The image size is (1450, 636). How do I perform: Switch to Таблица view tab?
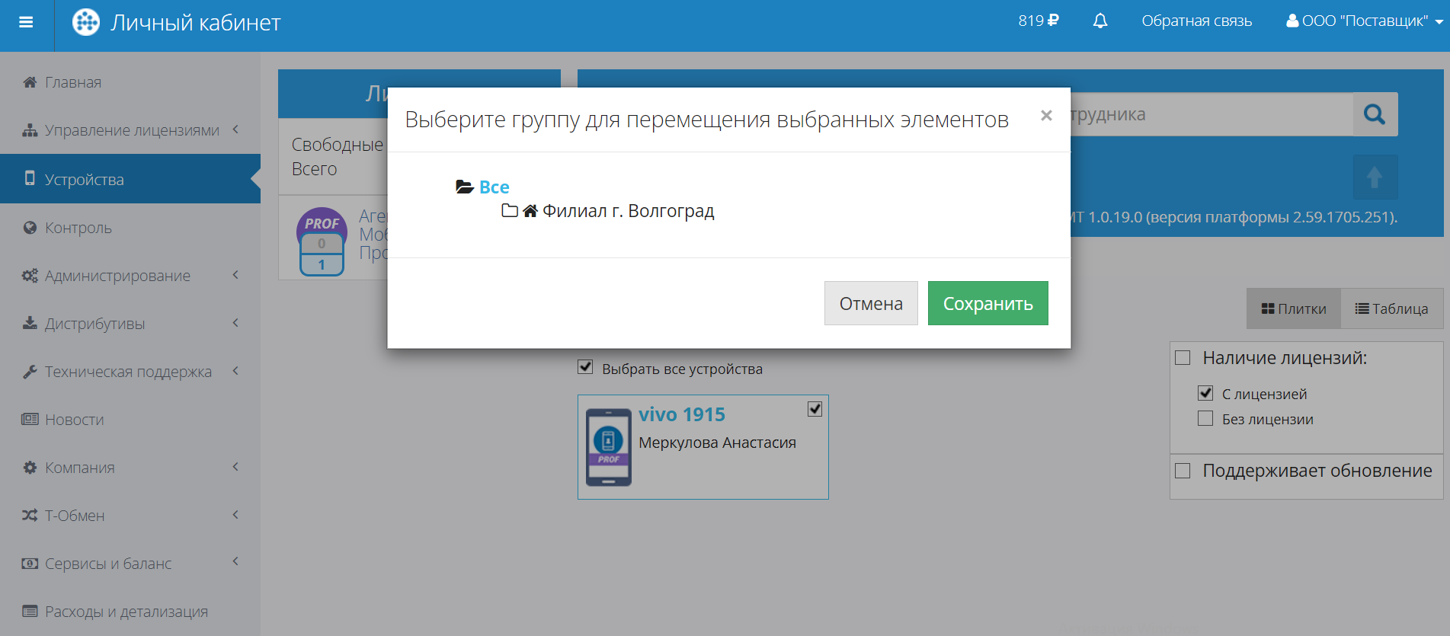pyautogui.click(x=1391, y=308)
